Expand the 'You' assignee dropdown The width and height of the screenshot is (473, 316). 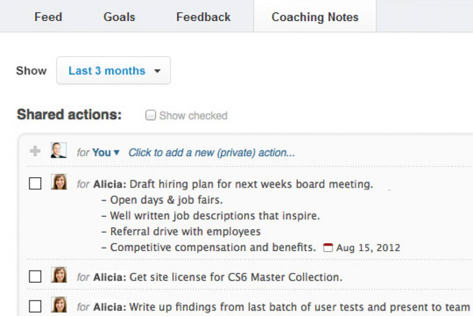click(106, 153)
